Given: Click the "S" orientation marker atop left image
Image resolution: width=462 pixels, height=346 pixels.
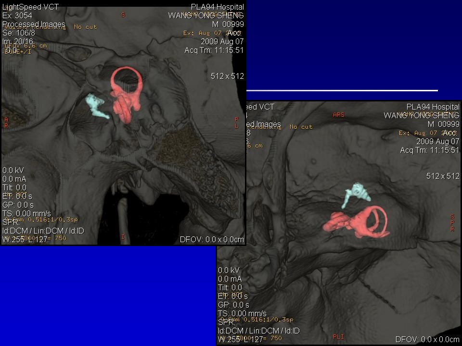Looking at the screenshot, I should [x=123, y=15].
